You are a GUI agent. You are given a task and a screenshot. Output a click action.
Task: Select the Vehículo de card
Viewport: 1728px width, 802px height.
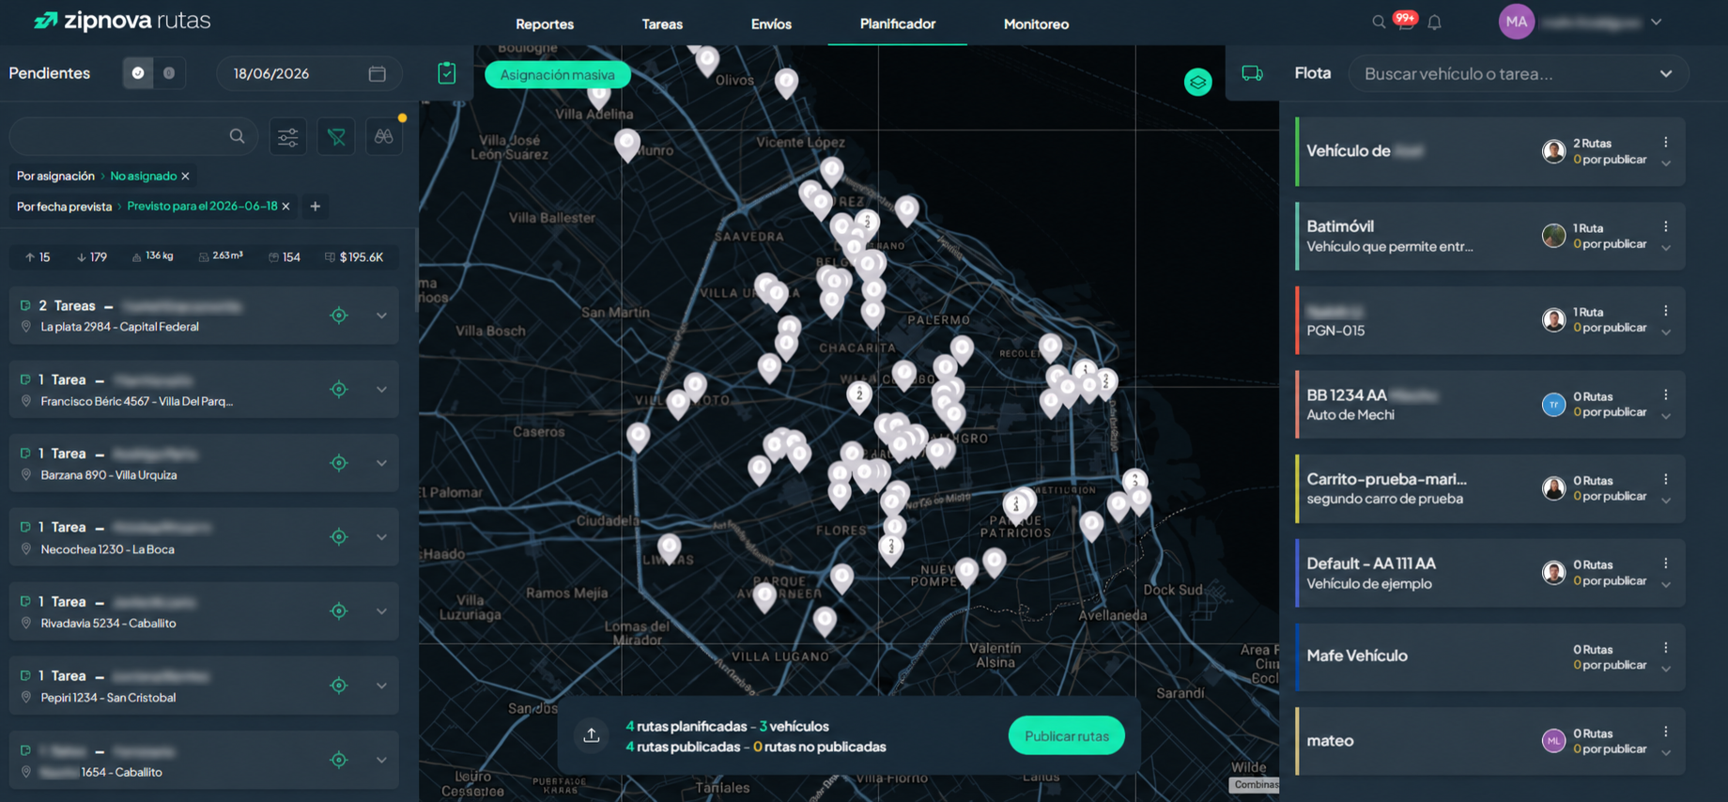coord(1490,151)
